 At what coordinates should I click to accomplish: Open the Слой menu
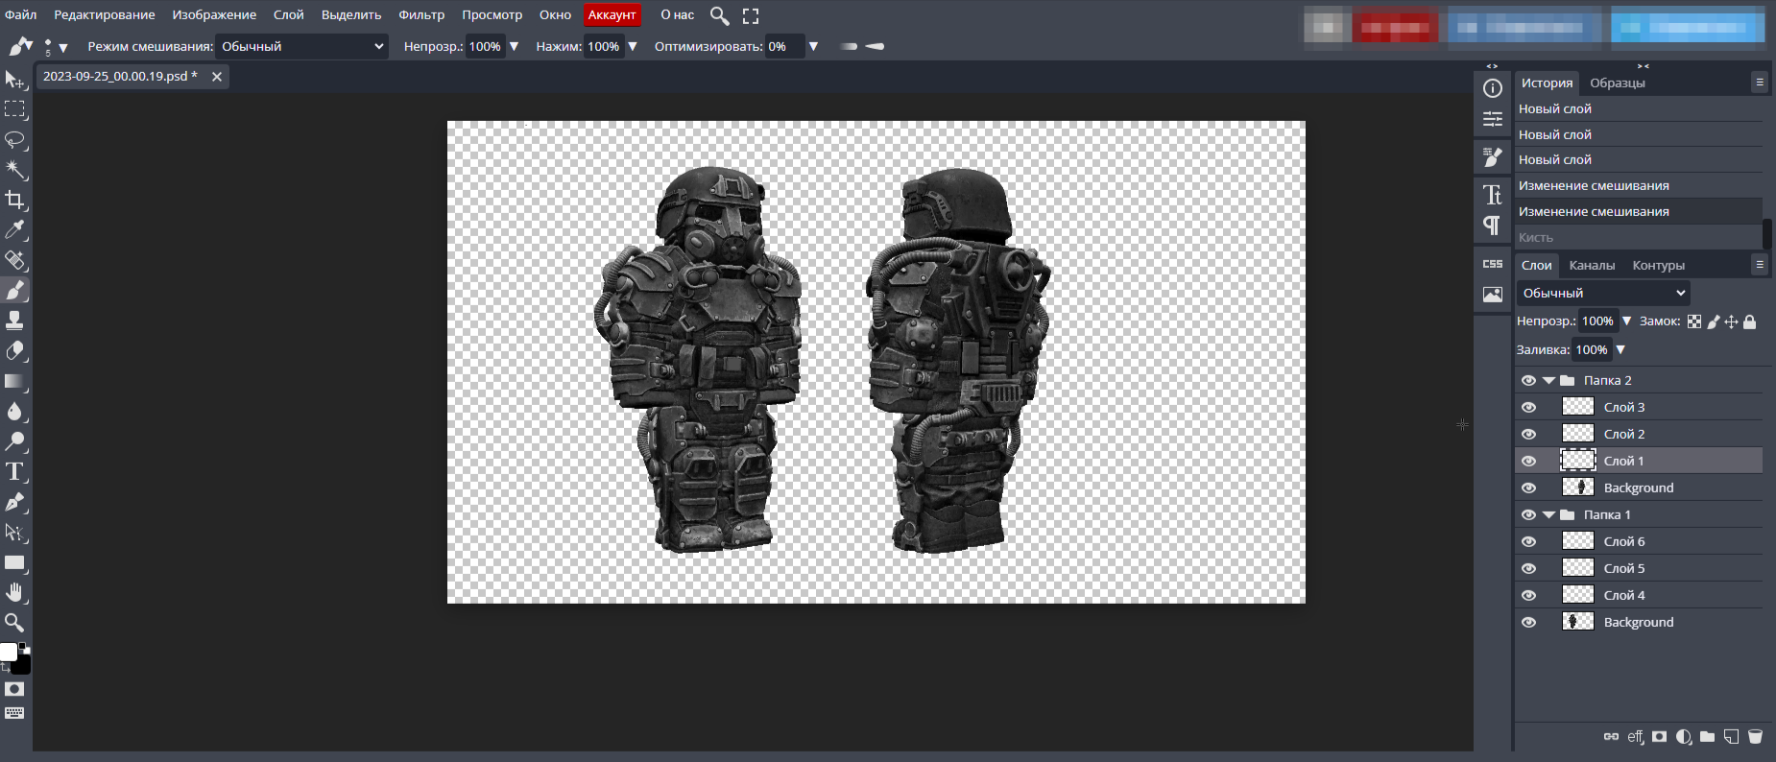(x=288, y=14)
